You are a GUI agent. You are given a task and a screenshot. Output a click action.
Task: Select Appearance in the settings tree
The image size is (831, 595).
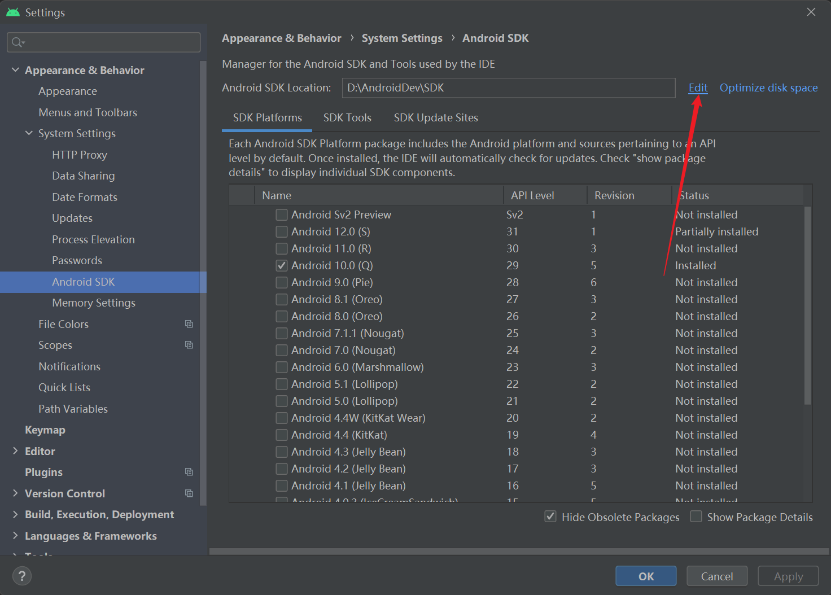click(68, 91)
